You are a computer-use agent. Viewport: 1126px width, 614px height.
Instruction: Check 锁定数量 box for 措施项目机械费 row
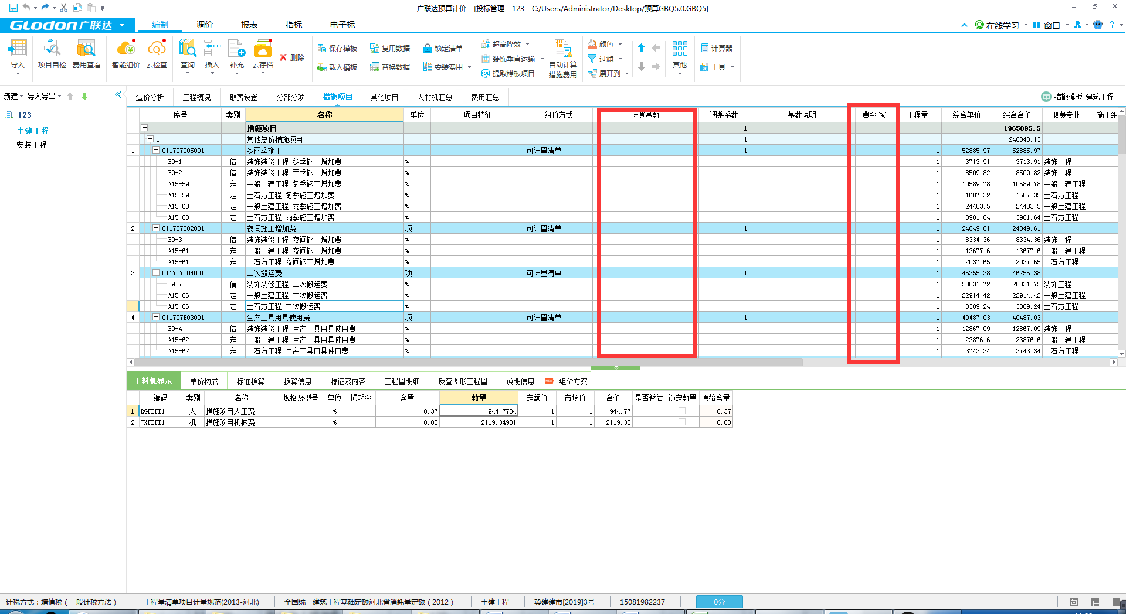click(681, 422)
